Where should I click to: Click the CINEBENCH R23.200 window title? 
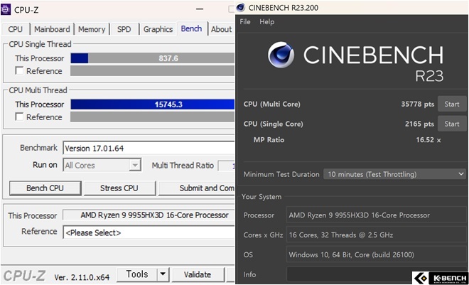[284, 8]
